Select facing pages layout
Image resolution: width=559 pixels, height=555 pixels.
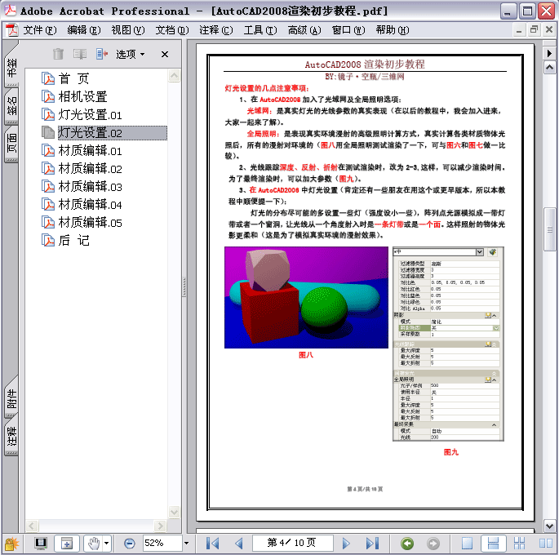tap(545, 544)
